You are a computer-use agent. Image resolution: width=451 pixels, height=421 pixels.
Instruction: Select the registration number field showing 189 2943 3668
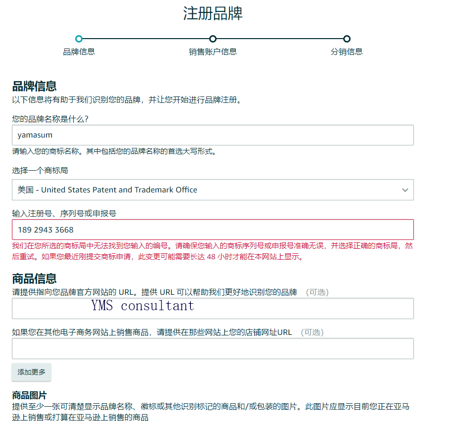pos(213,229)
